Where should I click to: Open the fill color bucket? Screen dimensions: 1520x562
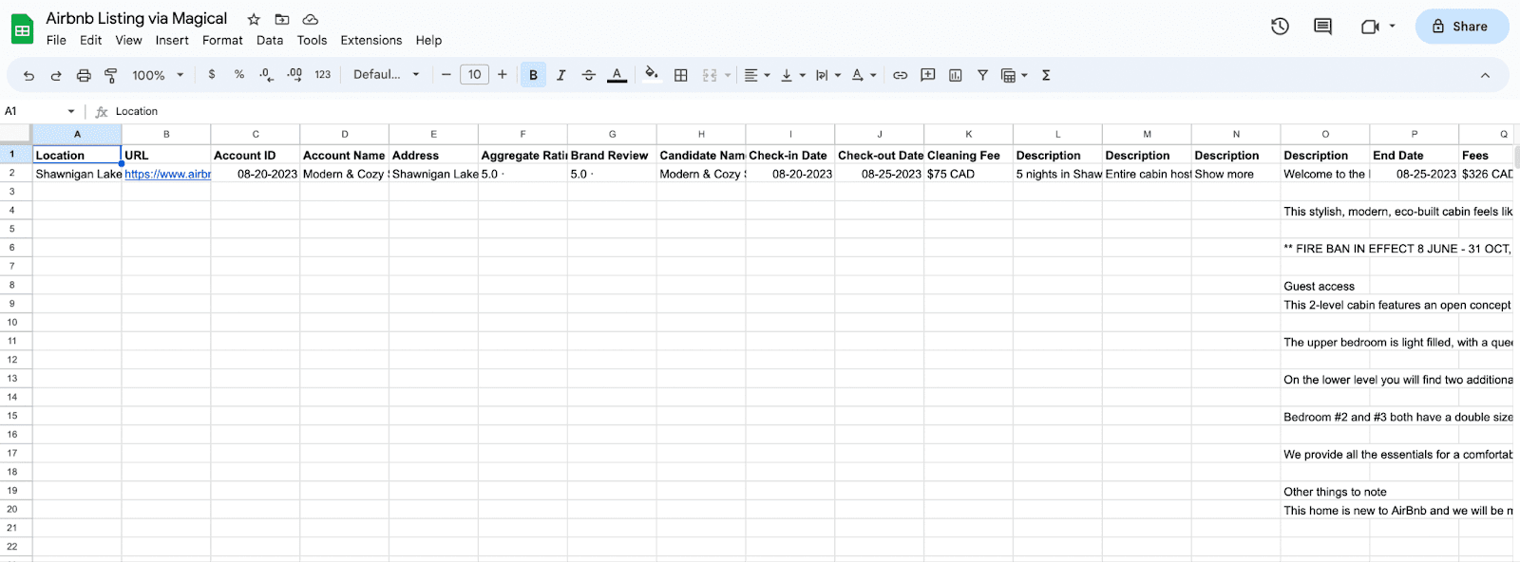point(651,74)
